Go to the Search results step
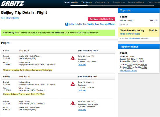 coord(71,2)
